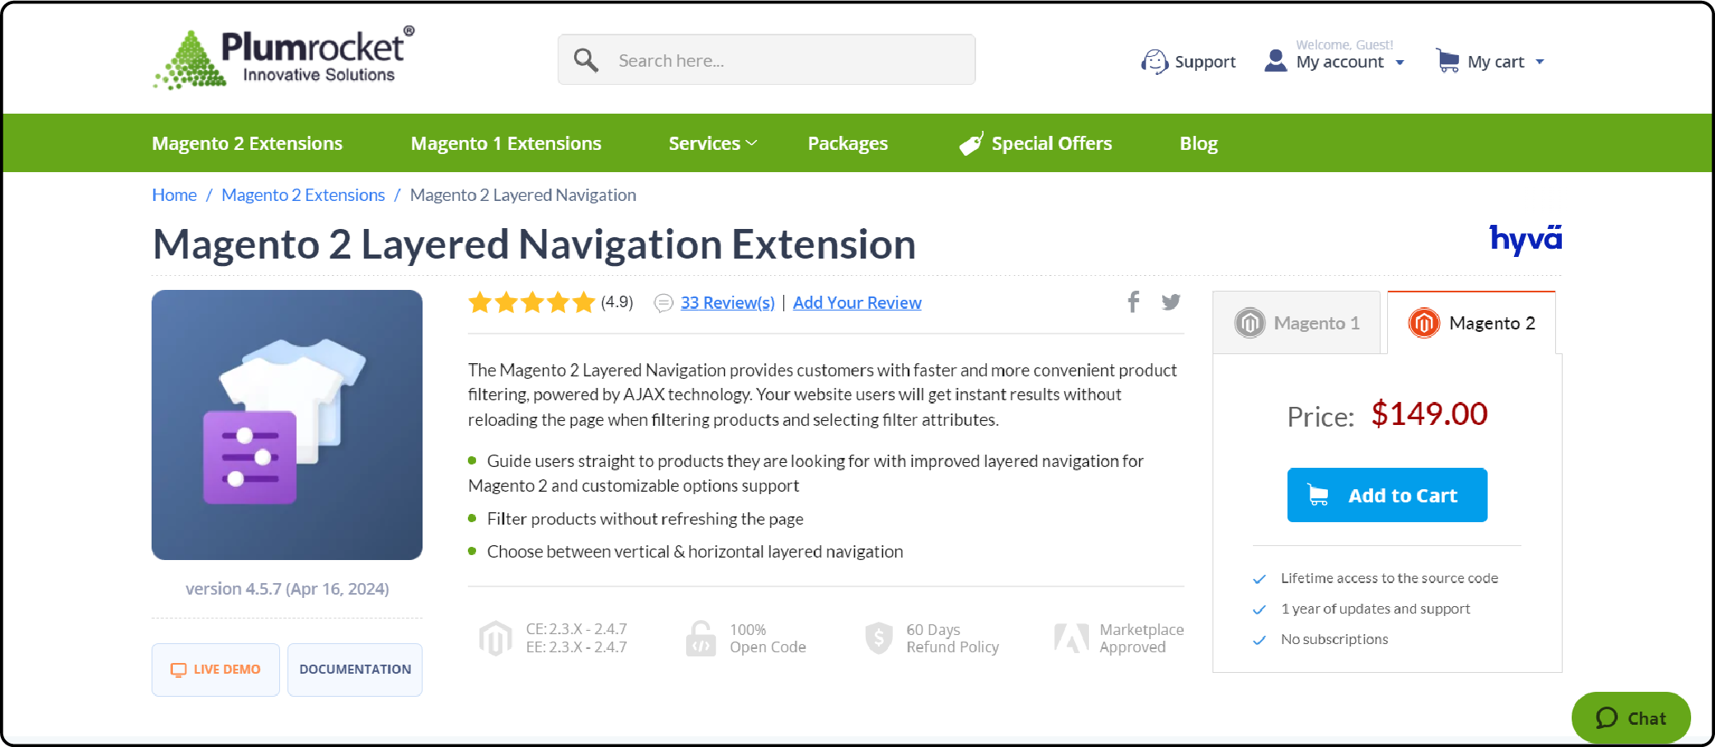
Task: Click 'Choose between vertical & horizontal layered navigation'
Action: 695,552
